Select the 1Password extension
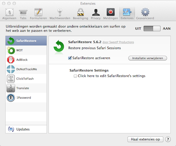 click(x=26, y=98)
